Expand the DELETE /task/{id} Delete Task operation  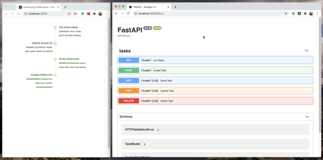(x=215, y=101)
